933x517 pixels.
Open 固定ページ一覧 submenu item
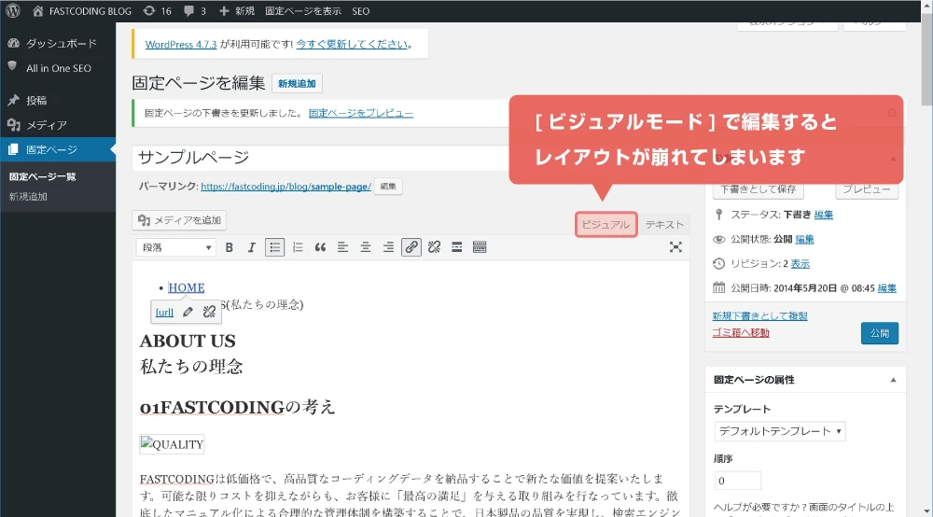[42, 176]
